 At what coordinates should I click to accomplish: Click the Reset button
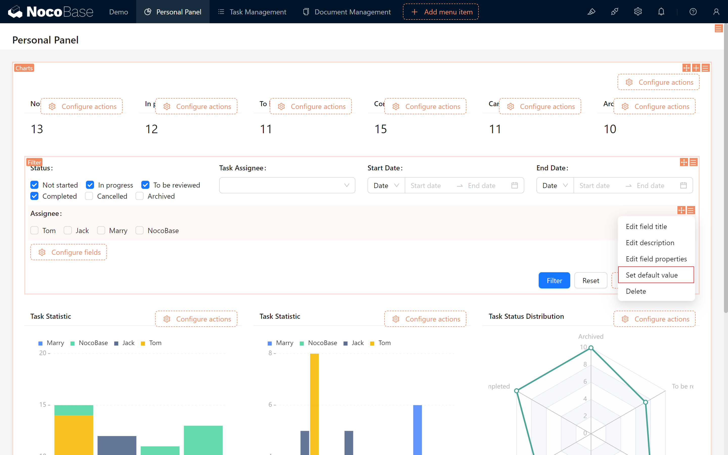(x=590, y=281)
